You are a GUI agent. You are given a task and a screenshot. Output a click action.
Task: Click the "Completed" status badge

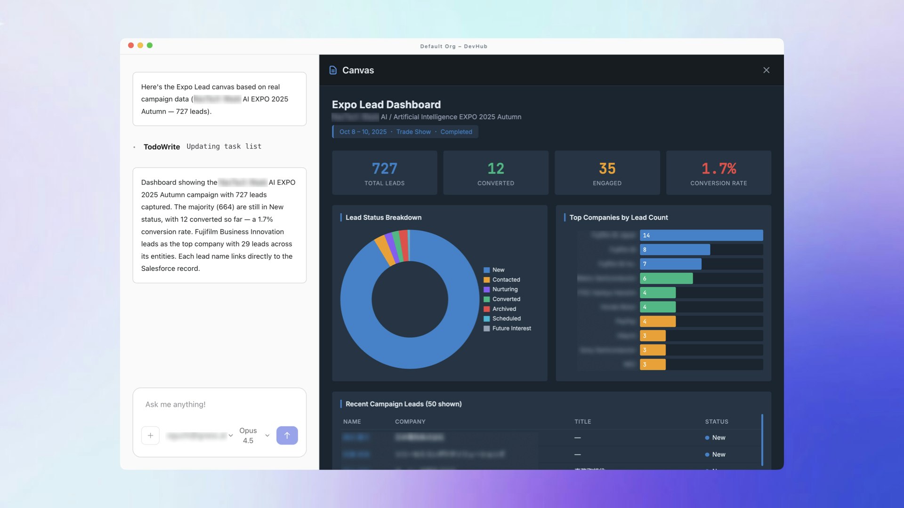pyautogui.click(x=456, y=132)
